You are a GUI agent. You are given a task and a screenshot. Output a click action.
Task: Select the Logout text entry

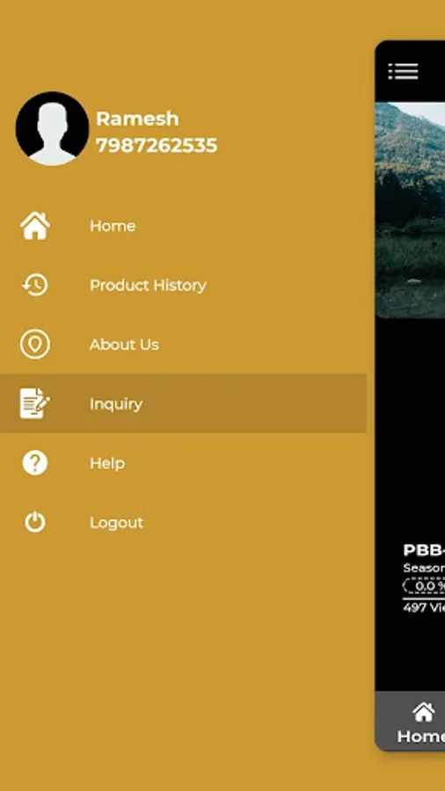117,523
